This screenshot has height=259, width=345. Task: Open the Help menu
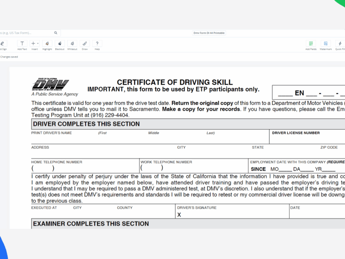(x=97, y=46)
